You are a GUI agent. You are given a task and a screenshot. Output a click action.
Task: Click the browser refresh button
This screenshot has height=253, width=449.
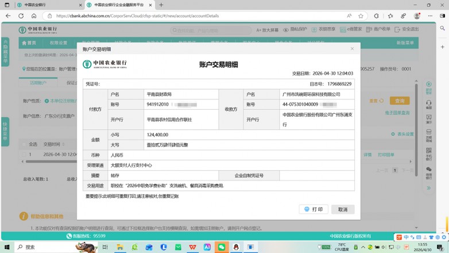(21, 16)
